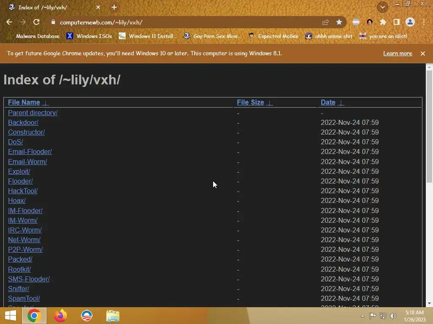The width and height of the screenshot is (433, 324).
Task: Open the 'you are an idiot!' bookmark
Action: click(x=383, y=36)
